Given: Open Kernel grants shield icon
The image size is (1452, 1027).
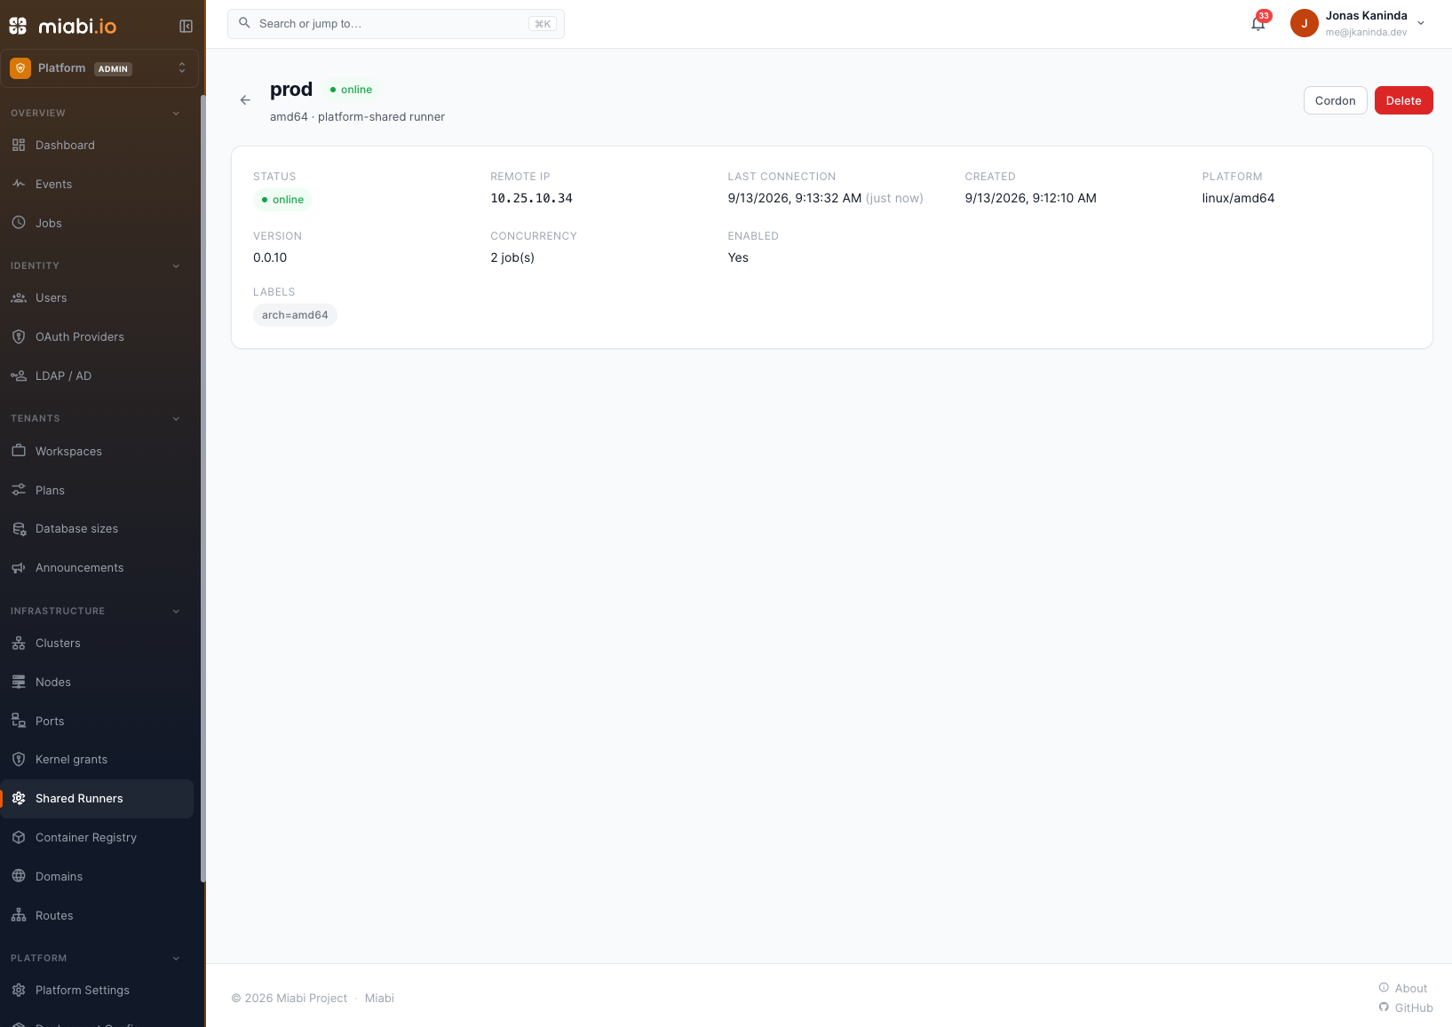Looking at the screenshot, I should (x=19, y=759).
